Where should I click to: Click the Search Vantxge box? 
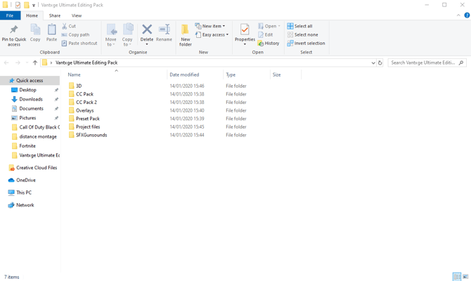[x=427, y=63]
